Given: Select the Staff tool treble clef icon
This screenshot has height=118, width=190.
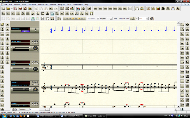Looking at the screenshot, I should click(8, 14).
